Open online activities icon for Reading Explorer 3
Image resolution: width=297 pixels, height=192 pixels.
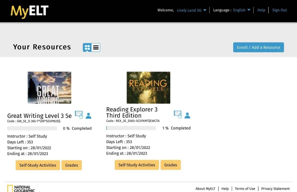tap(178, 114)
